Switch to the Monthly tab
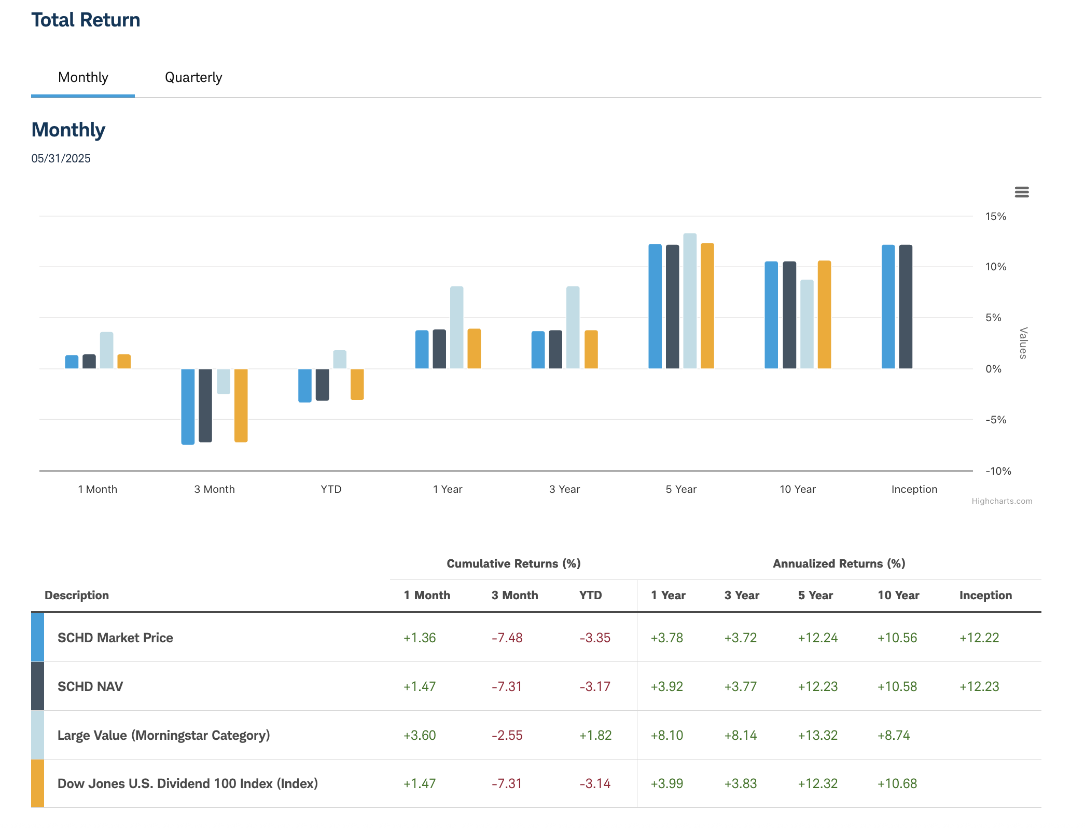This screenshot has height=828, width=1085. point(83,77)
